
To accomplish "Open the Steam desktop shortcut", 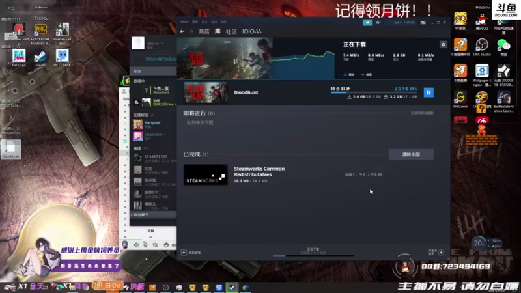I will [40, 58].
